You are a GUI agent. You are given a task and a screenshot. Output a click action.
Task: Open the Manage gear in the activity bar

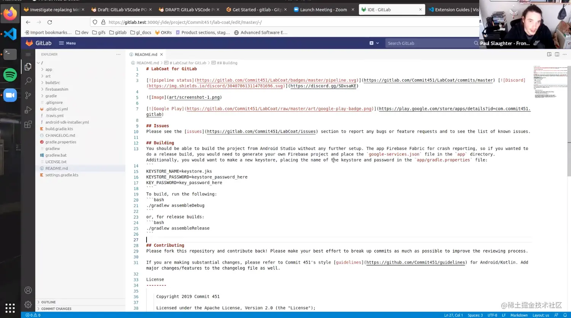[x=28, y=304]
